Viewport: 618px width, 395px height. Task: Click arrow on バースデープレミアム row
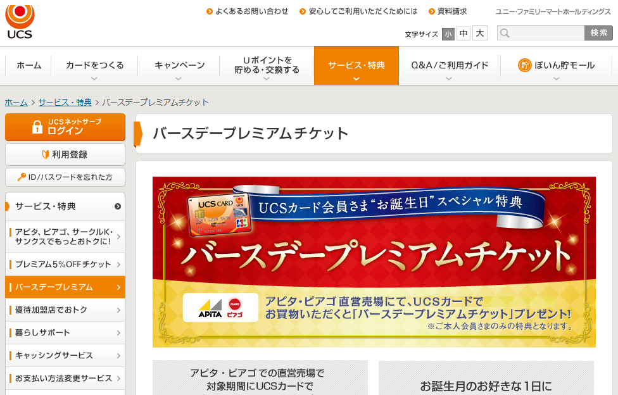pos(118,287)
